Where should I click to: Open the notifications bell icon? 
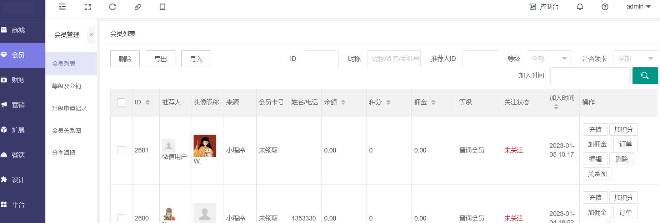click(580, 7)
